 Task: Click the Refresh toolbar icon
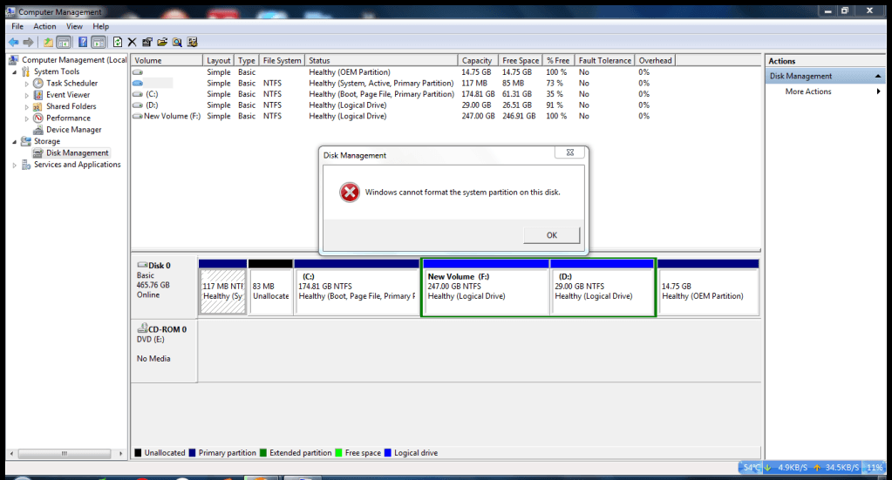tap(117, 42)
